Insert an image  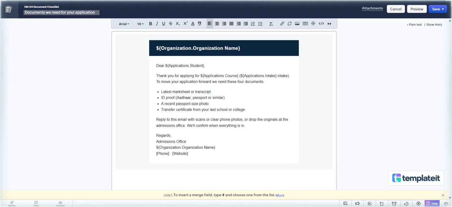[297, 24]
